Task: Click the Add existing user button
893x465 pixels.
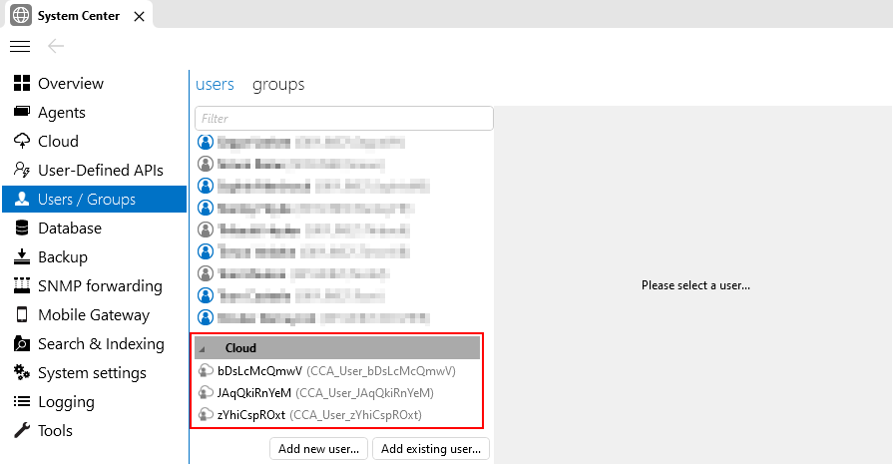Action: pos(431,449)
